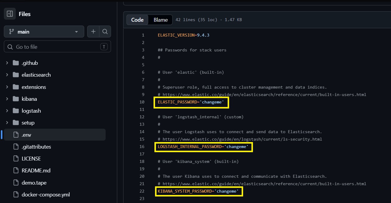391x203 pixels.
Task: Click the Superuser role comment line
Action: pyautogui.click(x=242, y=87)
